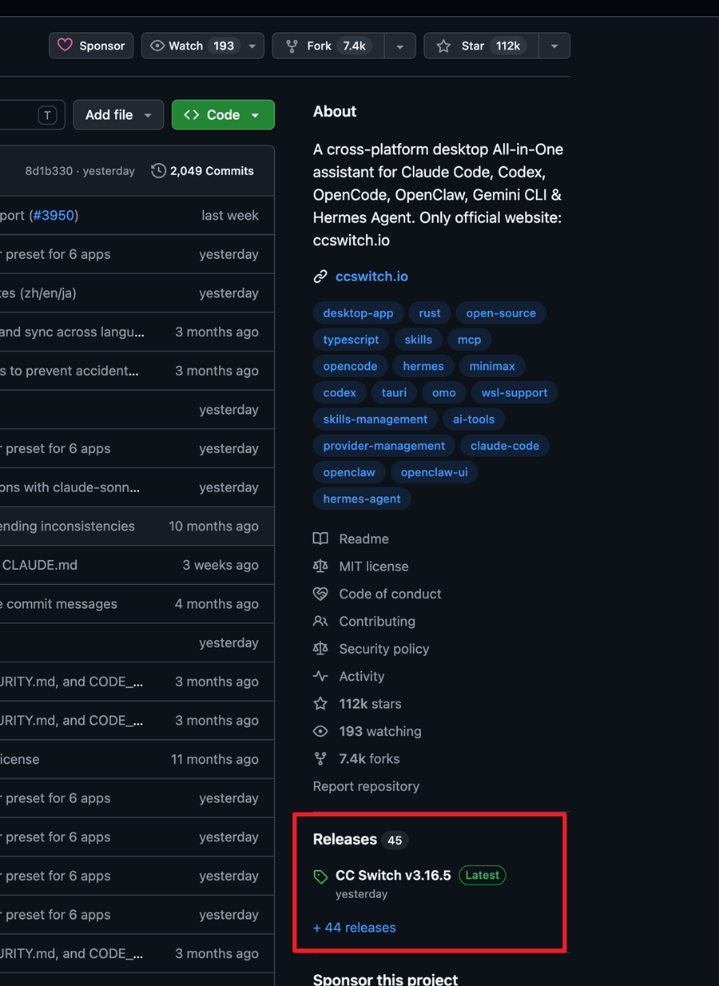The width and height of the screenshot is (719, 986).
Task: Open the Star lists dropdown arrow
Action: click(554, 46)
